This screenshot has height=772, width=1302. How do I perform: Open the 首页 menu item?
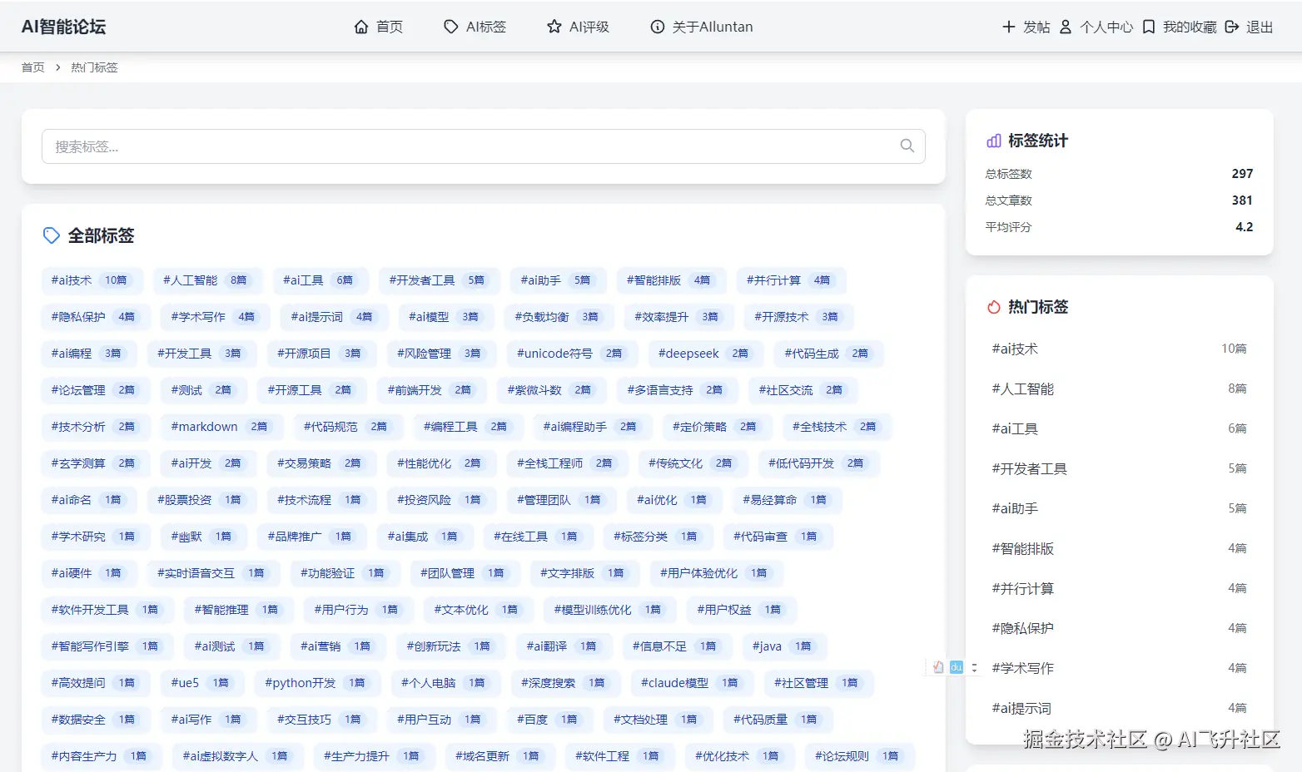[x=379, y=27]
